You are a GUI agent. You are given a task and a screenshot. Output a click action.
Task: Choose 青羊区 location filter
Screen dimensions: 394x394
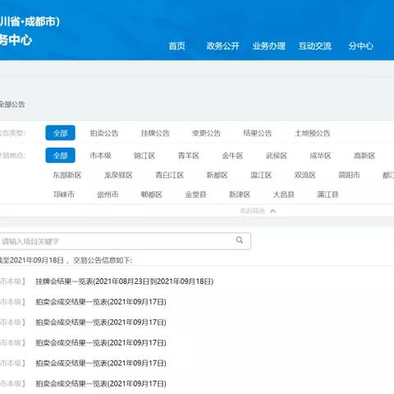[189, 156]
